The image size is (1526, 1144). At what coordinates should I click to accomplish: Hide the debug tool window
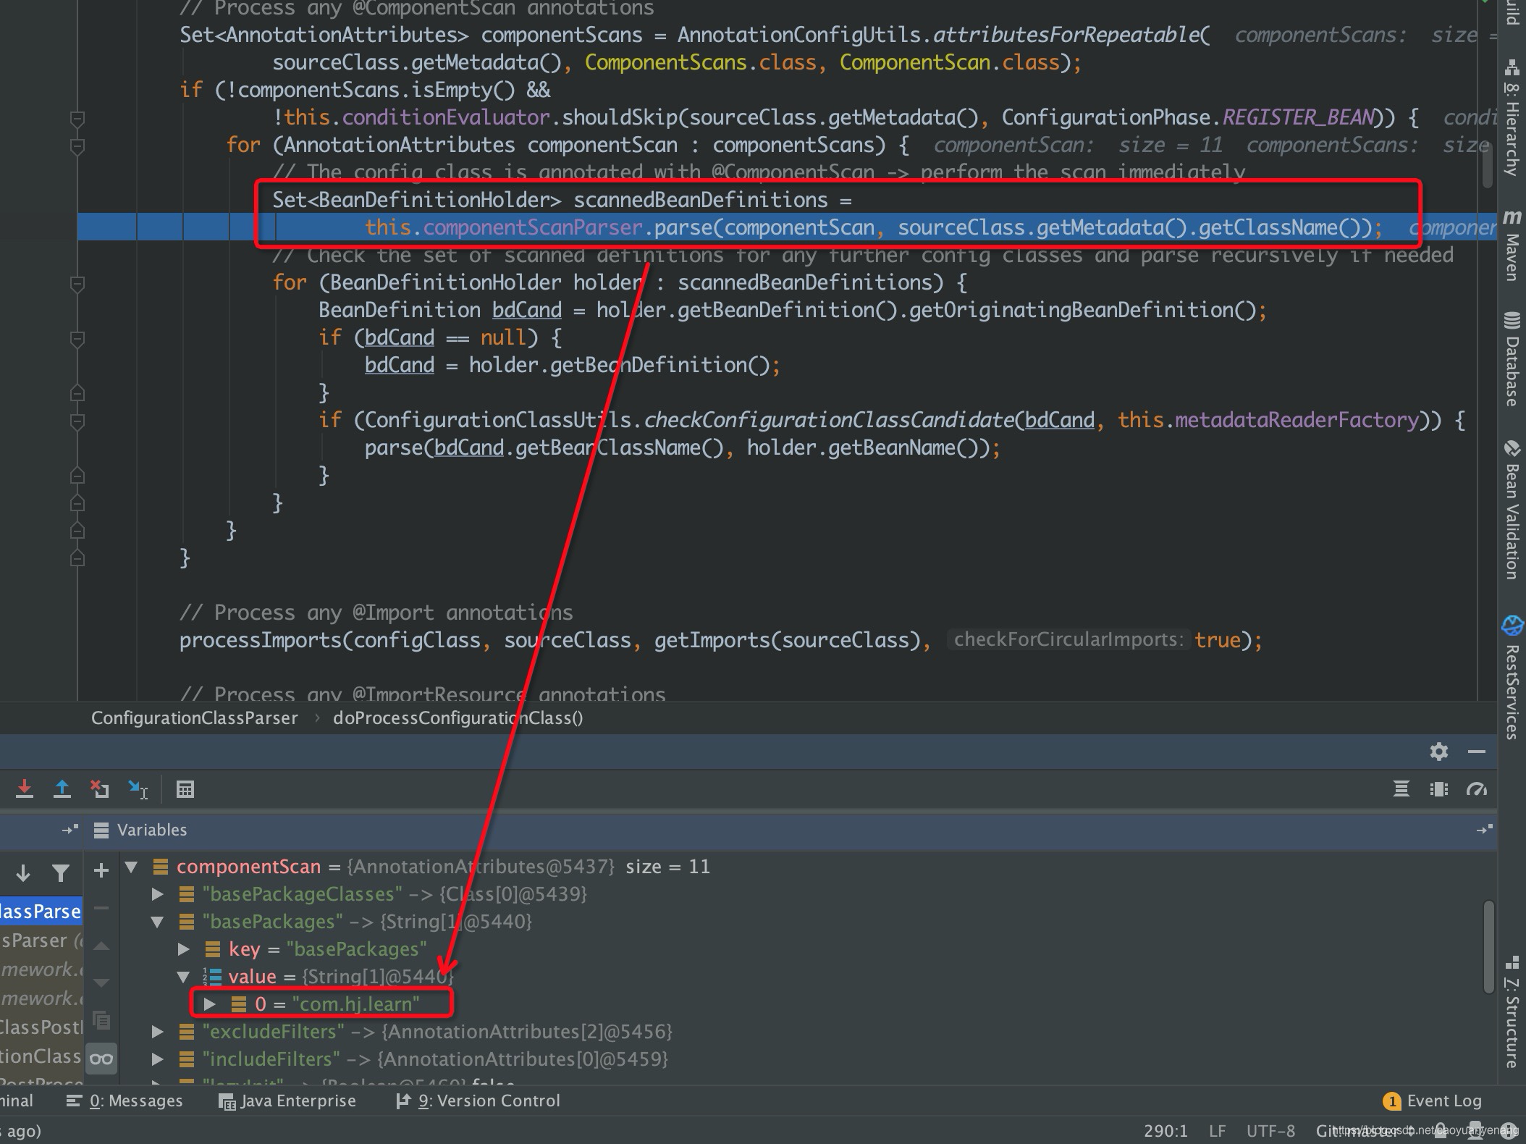(x=1477, y=752)
